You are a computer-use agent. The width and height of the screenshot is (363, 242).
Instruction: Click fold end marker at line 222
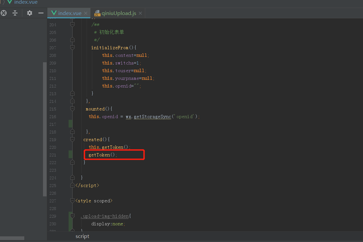click(x=72, y=162)
